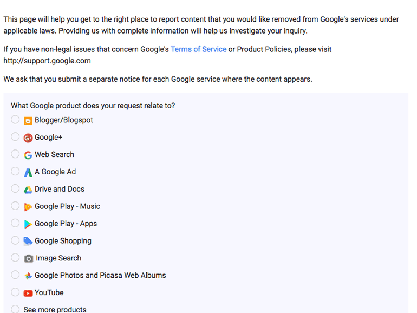Image resolution: width=417 pixels, height=313 pixels.
Task: Click the red YouTube play icon
Action: point(28,293)
